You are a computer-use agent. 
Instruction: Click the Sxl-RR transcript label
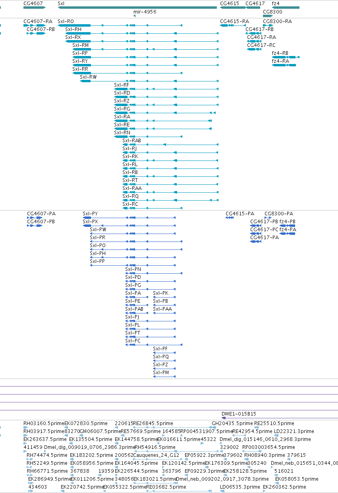point(80,69)
